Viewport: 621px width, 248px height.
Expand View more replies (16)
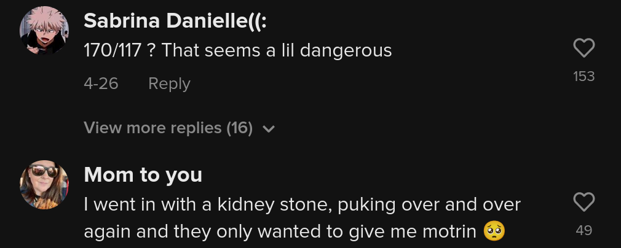[168, 128]
